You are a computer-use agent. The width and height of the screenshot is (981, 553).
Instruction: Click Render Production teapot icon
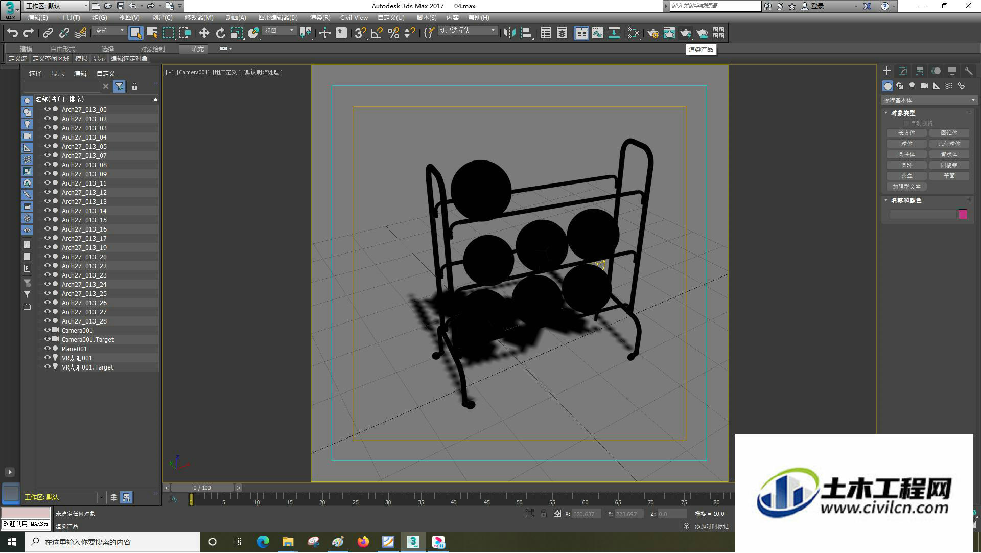pyautogui.click(x=685, y=33)
